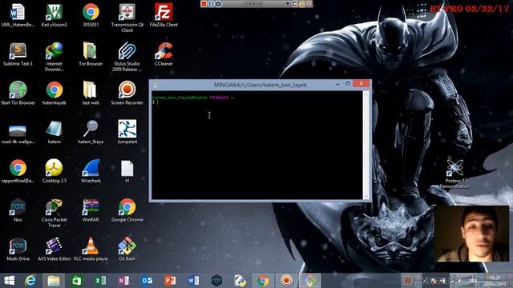513x288 pixels.
Task: Select the hatem_9raya magnifier icon
Action: tap(91, 133)
